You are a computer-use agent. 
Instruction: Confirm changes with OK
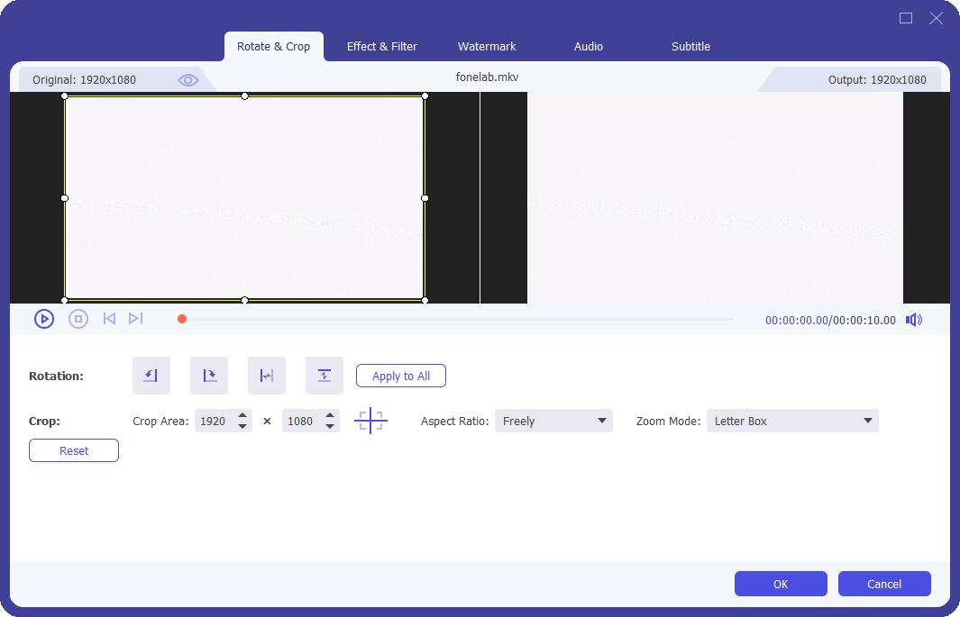(x=781, y=584)
